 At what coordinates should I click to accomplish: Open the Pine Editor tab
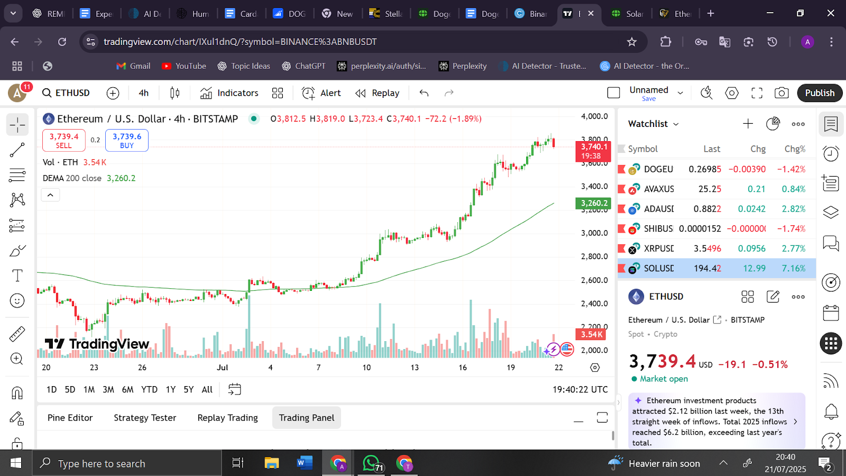click(x=70, y=418)
